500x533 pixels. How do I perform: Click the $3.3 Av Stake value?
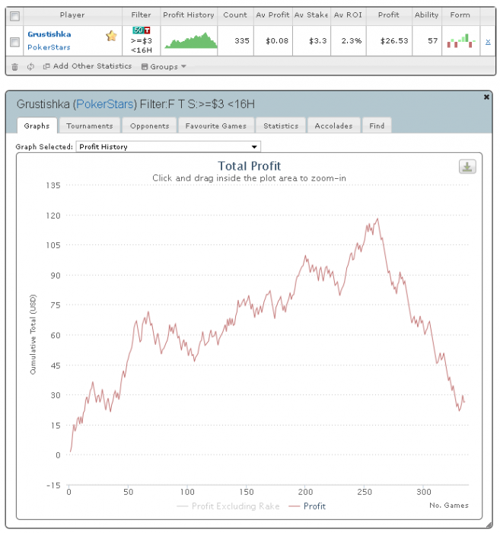tap(317, 41)
